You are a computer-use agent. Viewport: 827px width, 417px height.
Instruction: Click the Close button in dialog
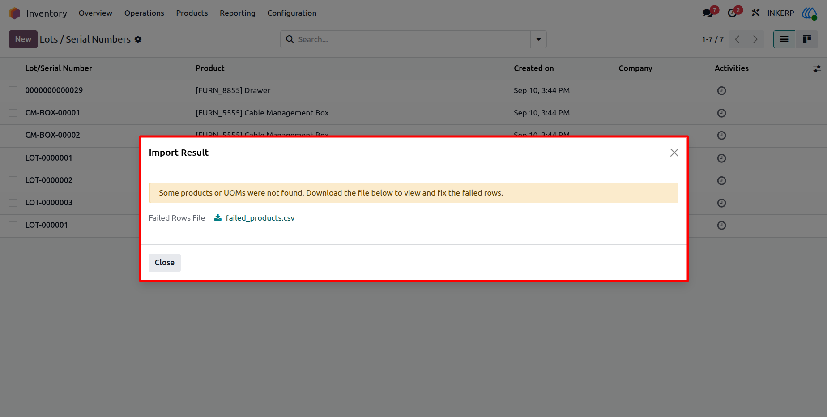click(x=165, y=263)
